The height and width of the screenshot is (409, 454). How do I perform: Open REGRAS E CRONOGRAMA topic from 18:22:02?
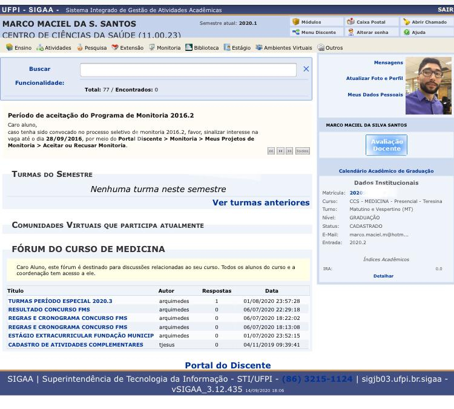(x=68, y=318)
